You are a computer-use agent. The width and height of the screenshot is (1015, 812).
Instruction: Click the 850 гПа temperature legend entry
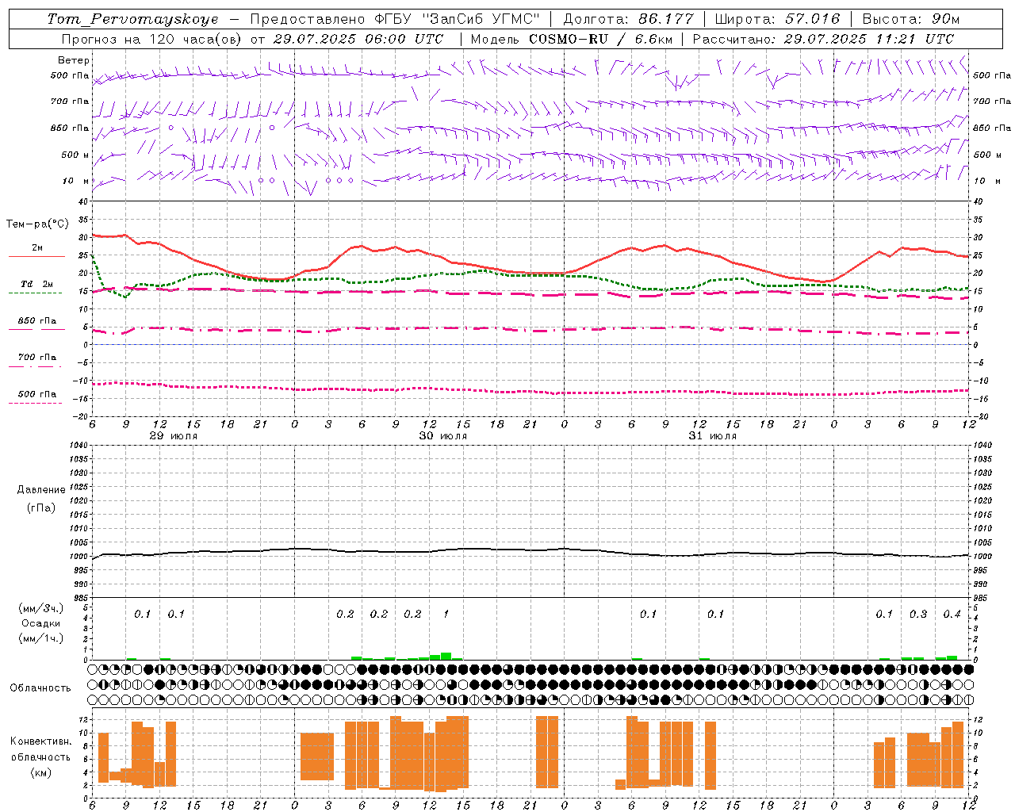tap(37, 321)
